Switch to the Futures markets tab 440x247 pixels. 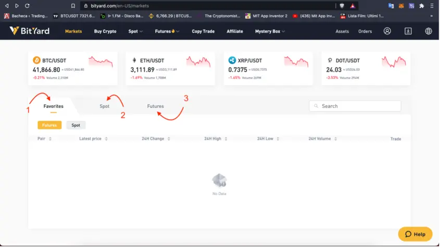click(x=156, y=106)
